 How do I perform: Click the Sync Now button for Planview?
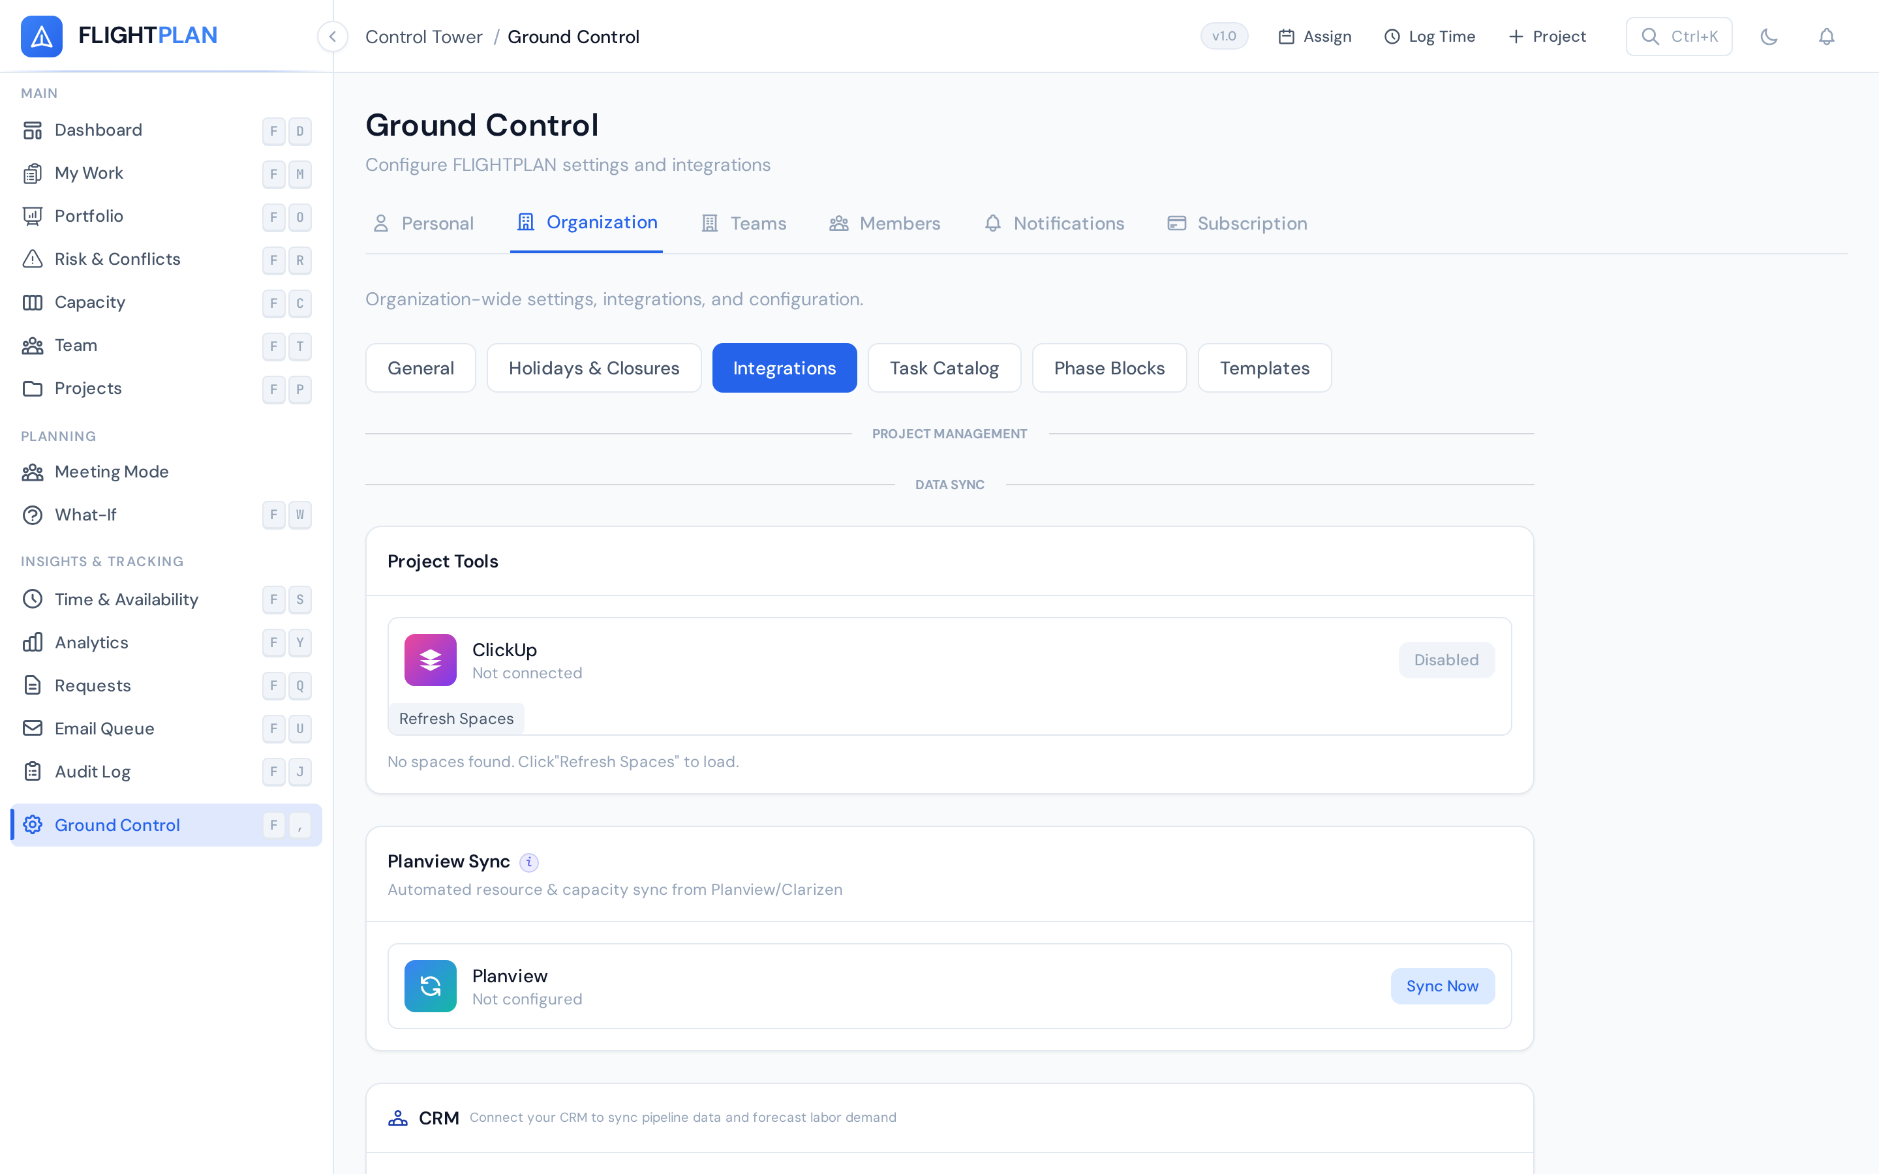point(1442,986)
